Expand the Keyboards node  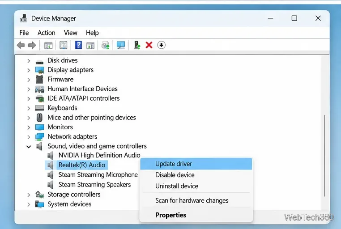(x=29, y=108)
